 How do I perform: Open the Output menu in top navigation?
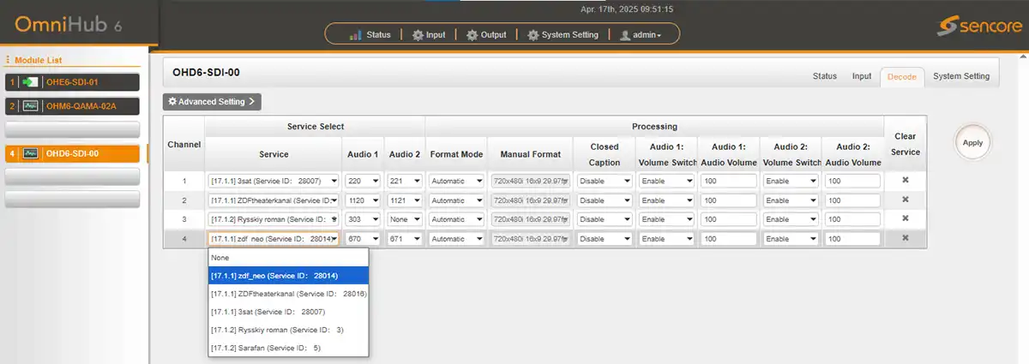coord(486,35)
